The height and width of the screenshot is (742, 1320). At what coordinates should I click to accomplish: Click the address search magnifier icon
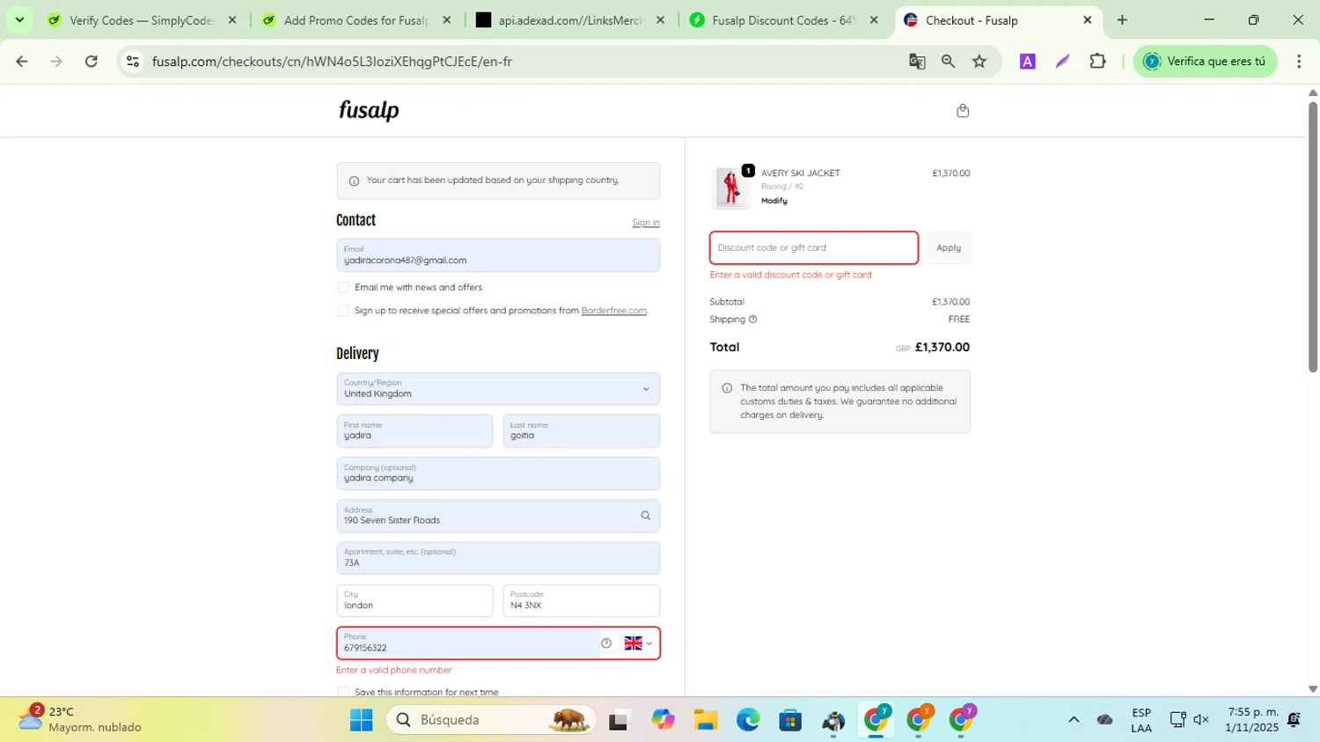click(645, 516)
